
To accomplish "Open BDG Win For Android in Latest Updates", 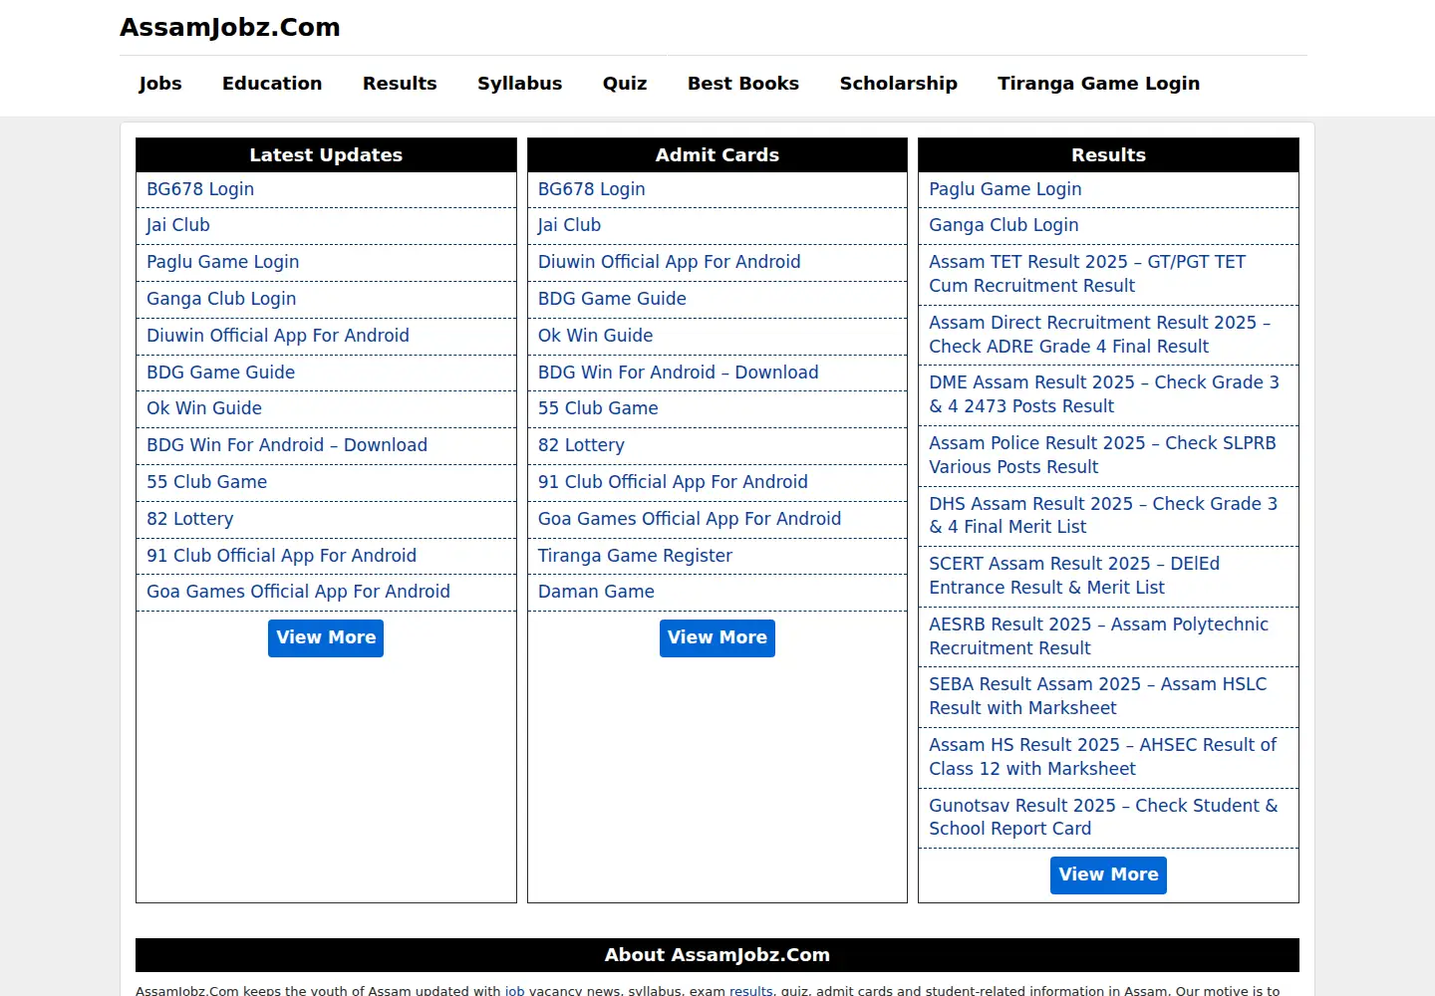I will 287,445.
